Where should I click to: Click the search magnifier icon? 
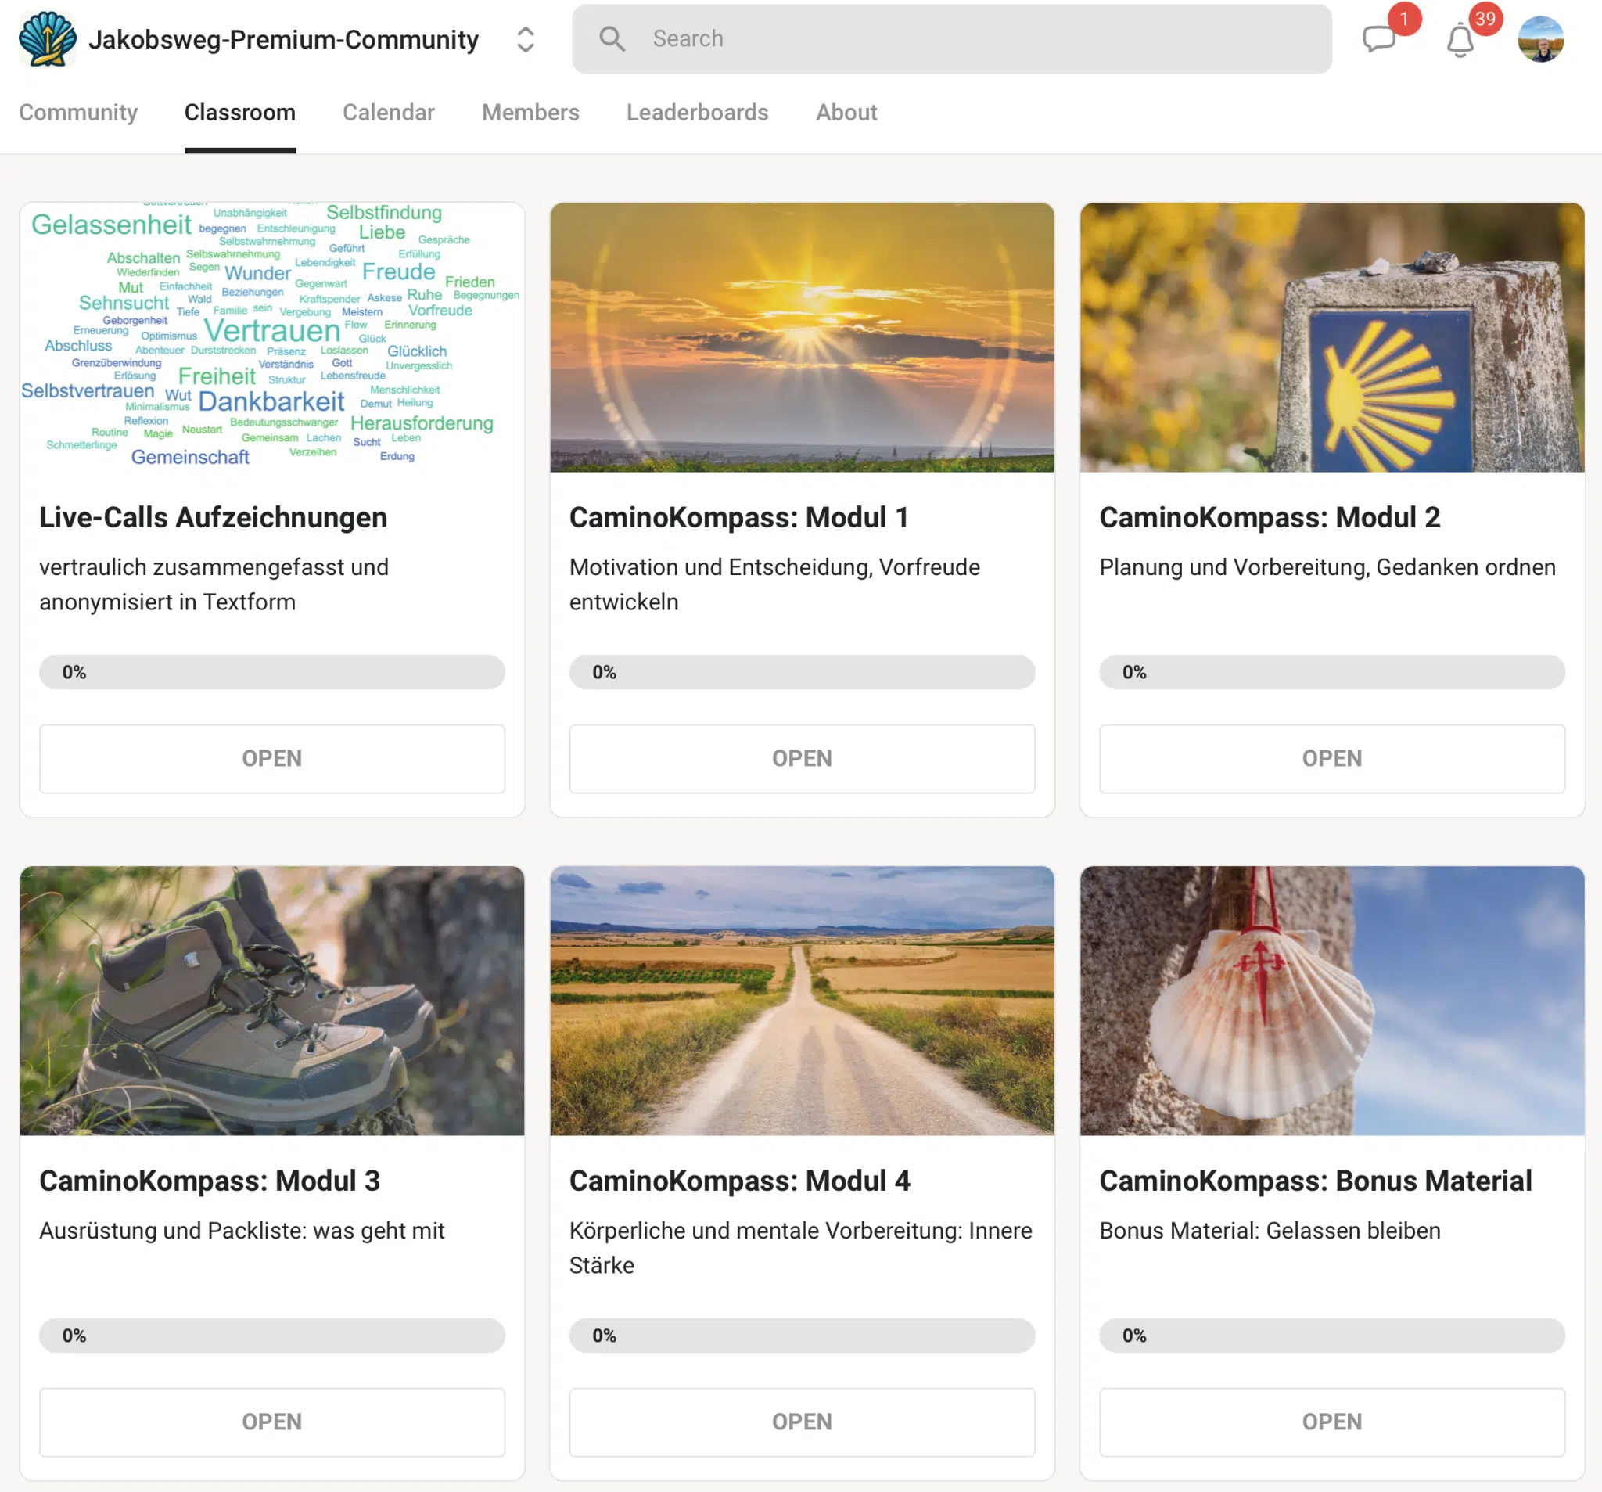pyautogui.click(x=612, y=38)
